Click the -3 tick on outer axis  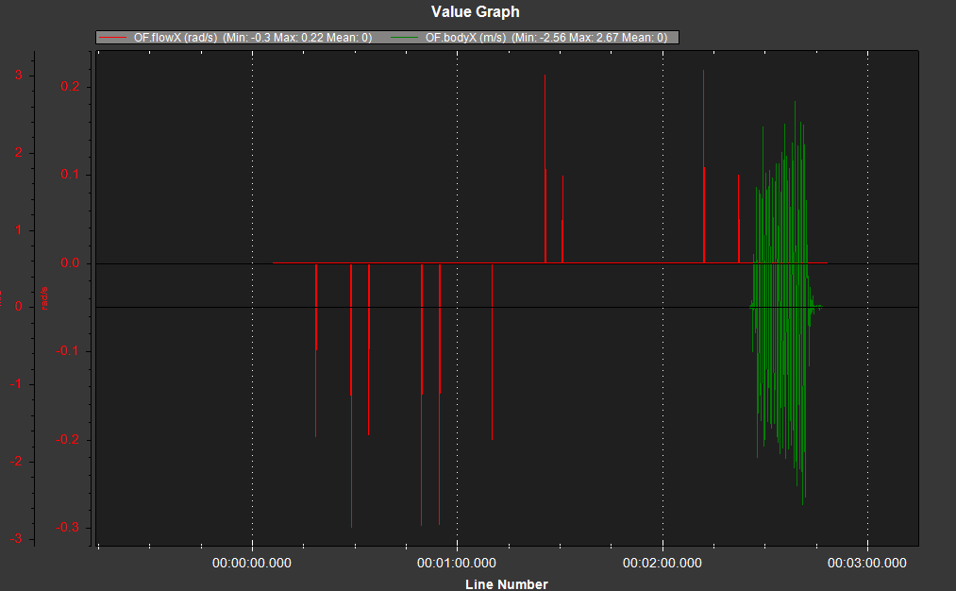[16, 538]
